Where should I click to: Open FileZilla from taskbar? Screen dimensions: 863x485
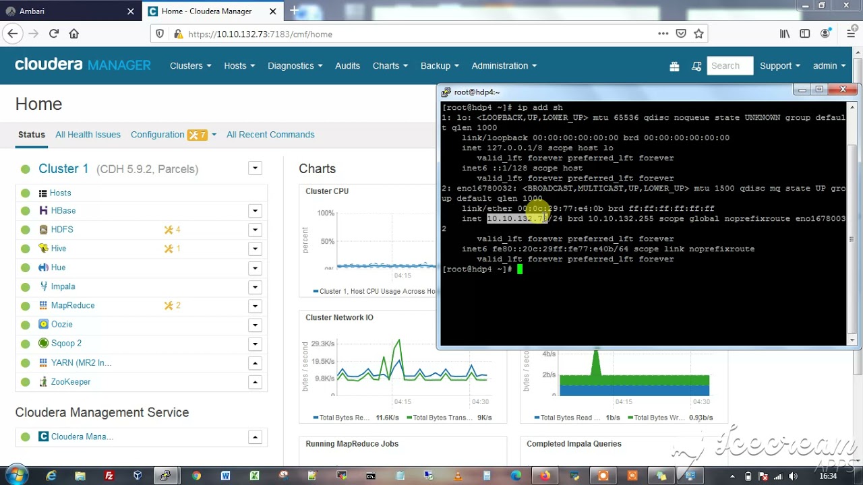109,476
